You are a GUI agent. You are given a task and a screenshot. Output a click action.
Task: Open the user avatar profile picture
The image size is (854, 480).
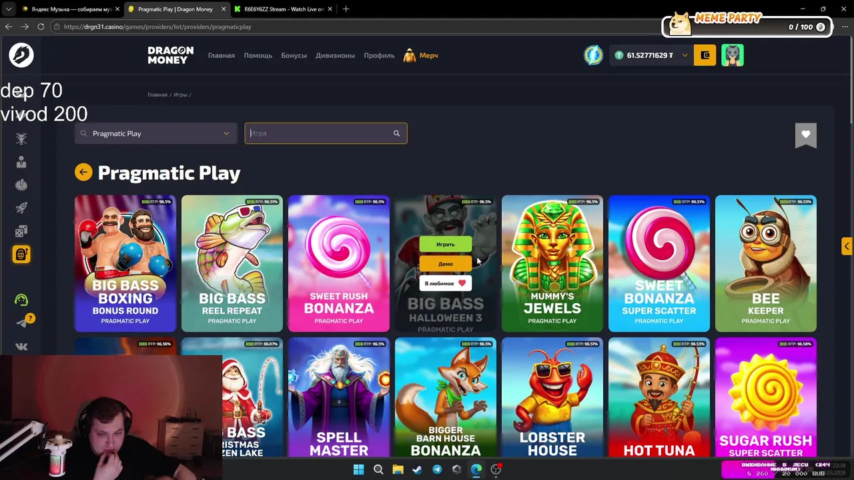[x=733, y=55]
